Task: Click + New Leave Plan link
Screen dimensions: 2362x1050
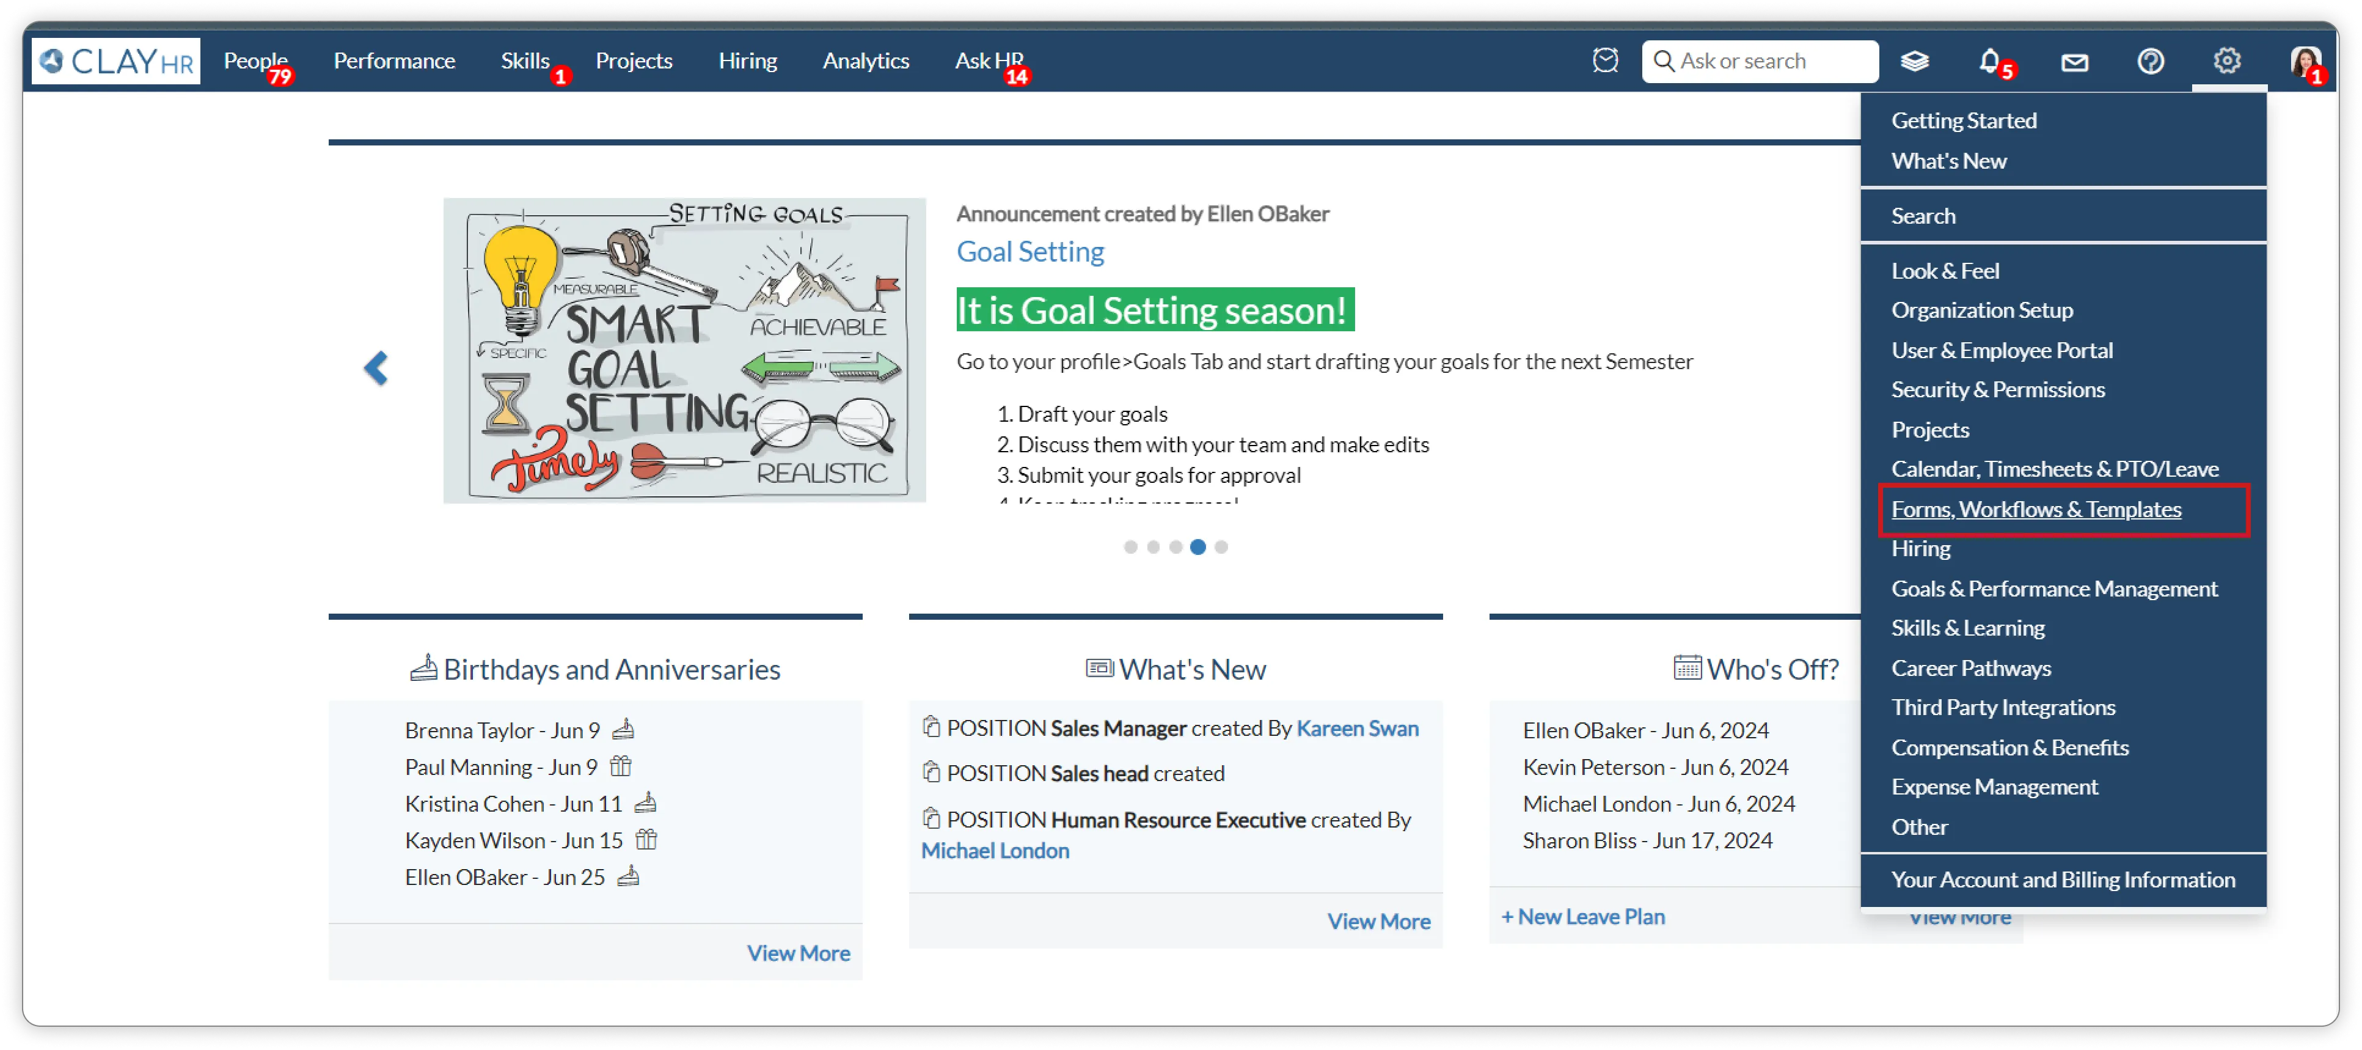Action: (1582, 917)
